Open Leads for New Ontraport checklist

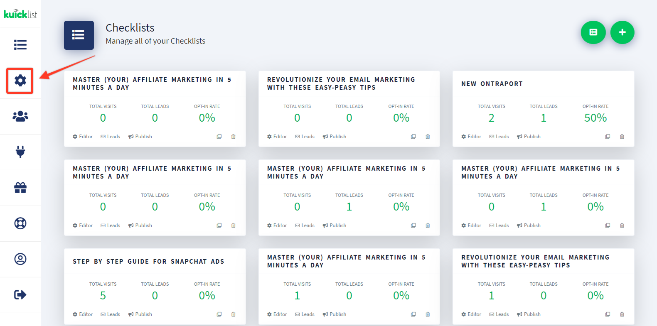(499, 137)
